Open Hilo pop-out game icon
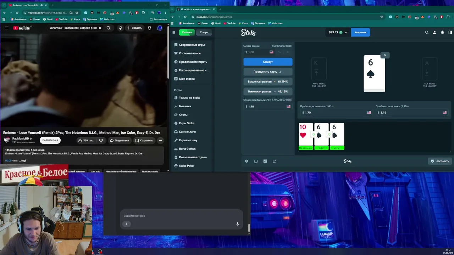Image resolution: width=454 pixels, height=255 pixels. [274, 161]
